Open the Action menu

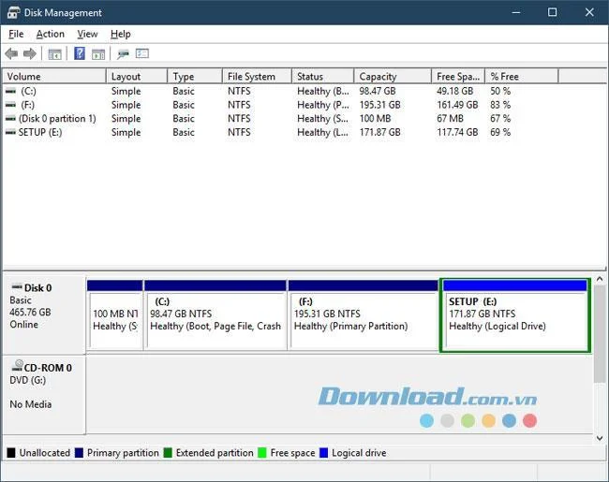tap(51, 34)
